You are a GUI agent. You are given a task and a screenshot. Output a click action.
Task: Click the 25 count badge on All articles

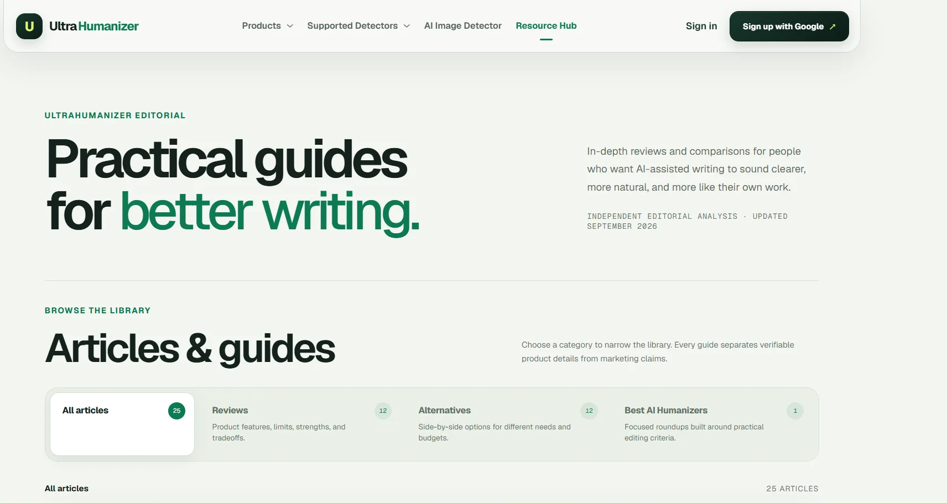(176, 411)
